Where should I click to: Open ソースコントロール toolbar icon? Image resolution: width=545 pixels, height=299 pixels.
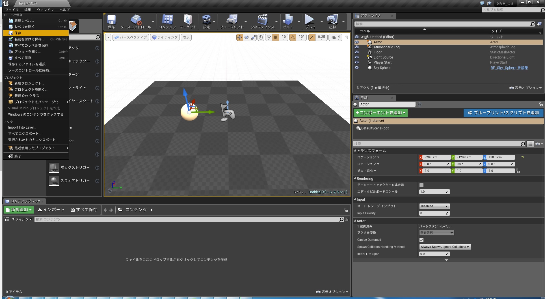coord(136,22)
